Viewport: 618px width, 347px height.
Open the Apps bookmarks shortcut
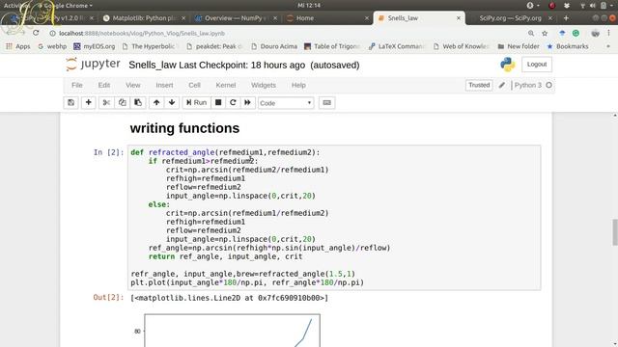click(18, 46)
